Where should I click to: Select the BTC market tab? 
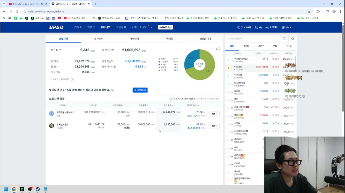click(x=246, y=46)
